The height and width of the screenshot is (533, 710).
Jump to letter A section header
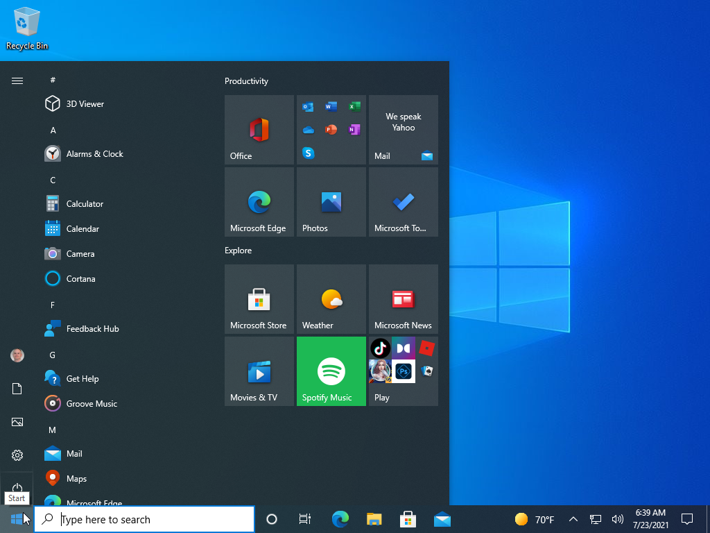53,130
